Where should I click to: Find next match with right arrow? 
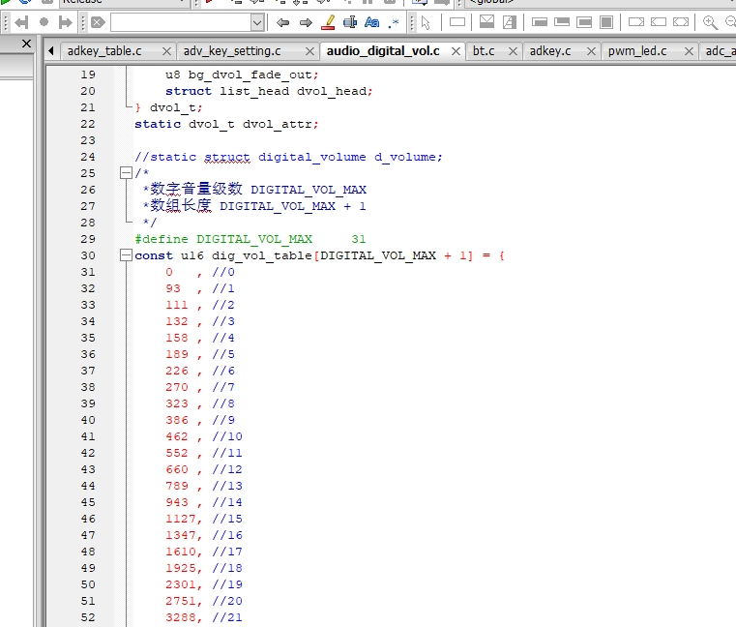point(306,22)
